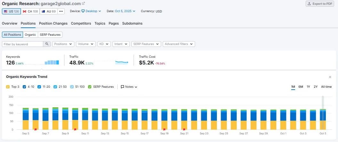Viewport: 338px width, 142px height.
Task: Set chart range to 1Y
Action: (309, 87)
